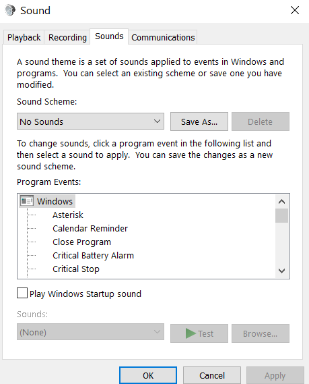Confirm with the OK button
The width and height of the screenshot is (309, 384).
pos(148,375)
